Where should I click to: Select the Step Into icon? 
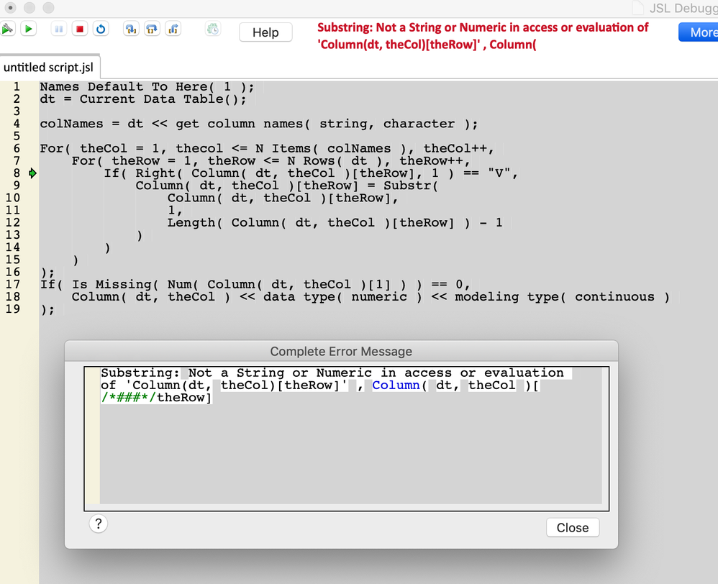[x=130, y=29]
